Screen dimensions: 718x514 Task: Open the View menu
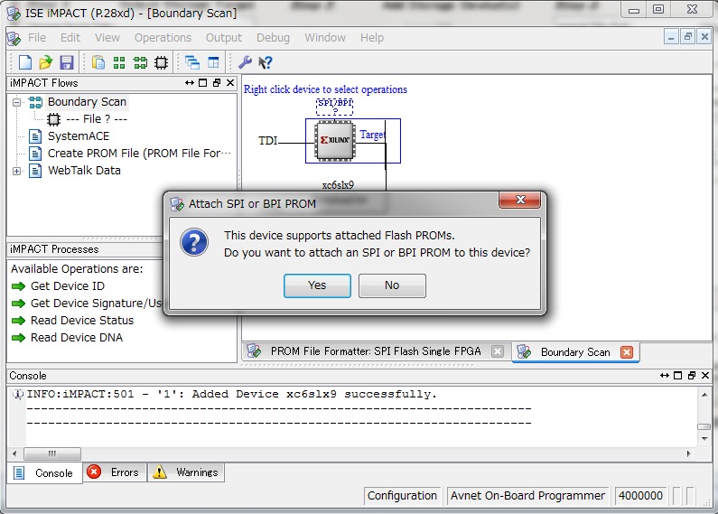(107, 38)
